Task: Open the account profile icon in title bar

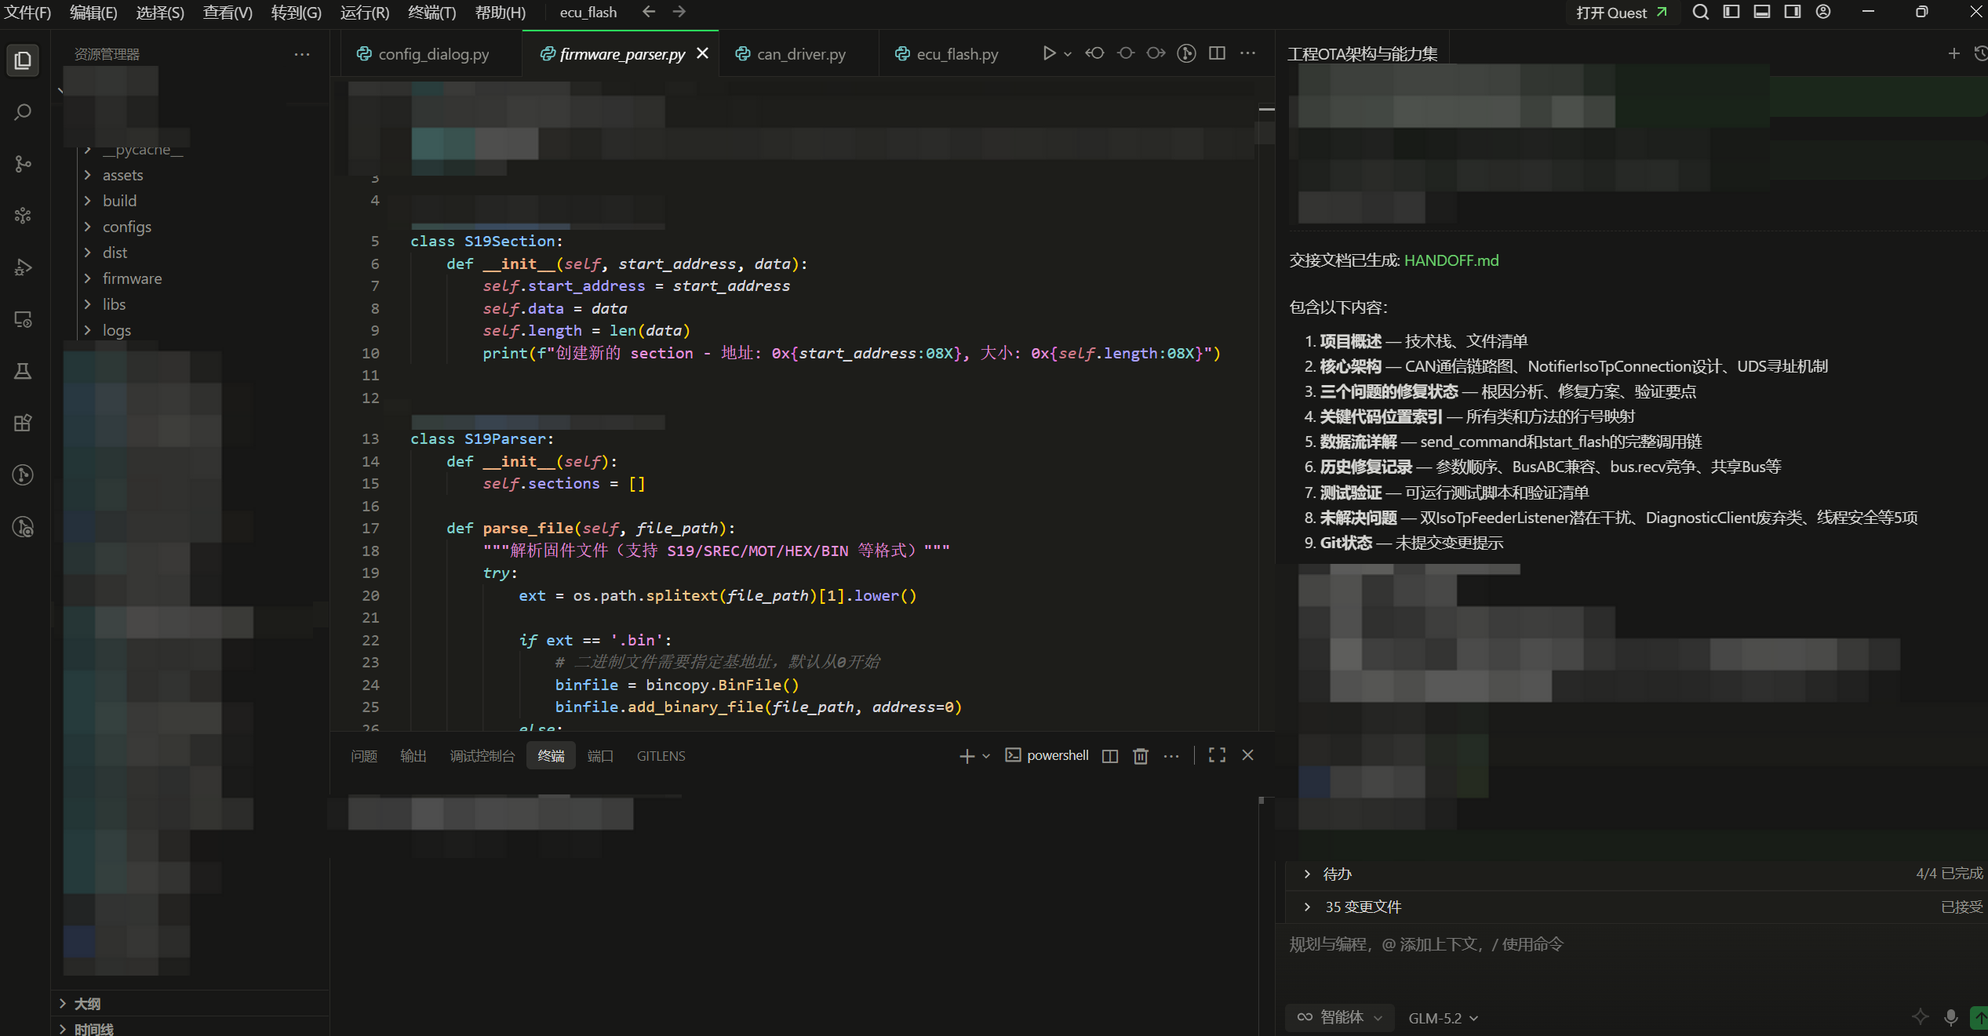Action: pyautogui.click(x=1823, y=12)
